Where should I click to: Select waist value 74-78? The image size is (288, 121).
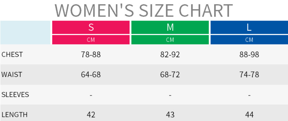coord(249,75)
